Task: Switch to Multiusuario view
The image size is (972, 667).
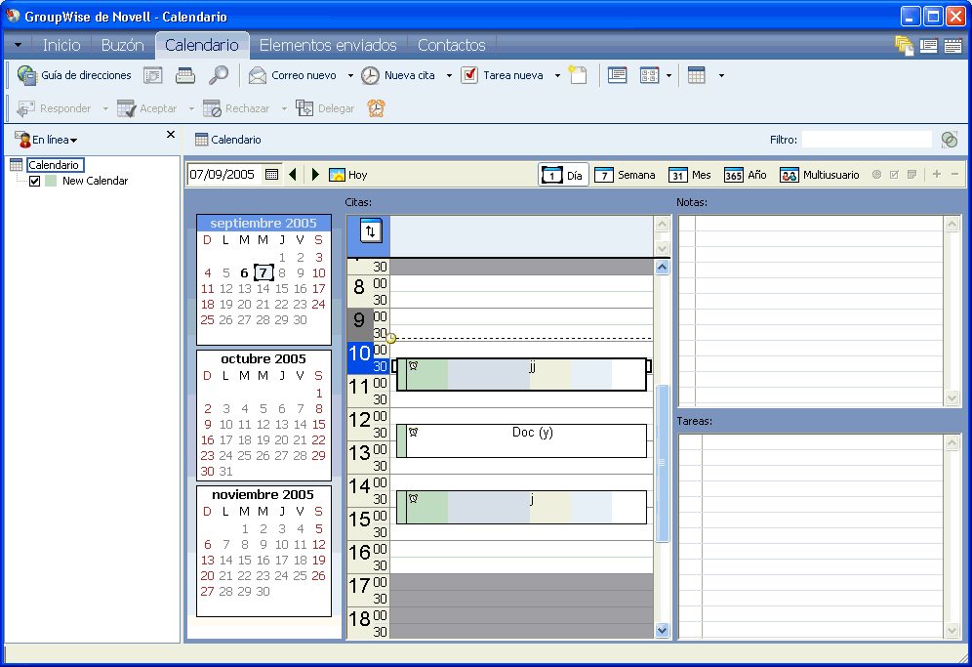Action: pyautogui.click(x=820, y=175)
